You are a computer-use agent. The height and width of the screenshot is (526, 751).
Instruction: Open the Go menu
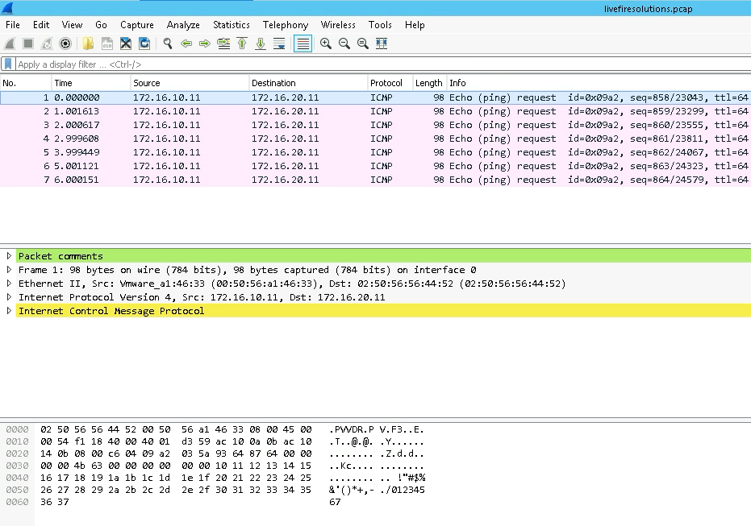[x=101, y=25]
